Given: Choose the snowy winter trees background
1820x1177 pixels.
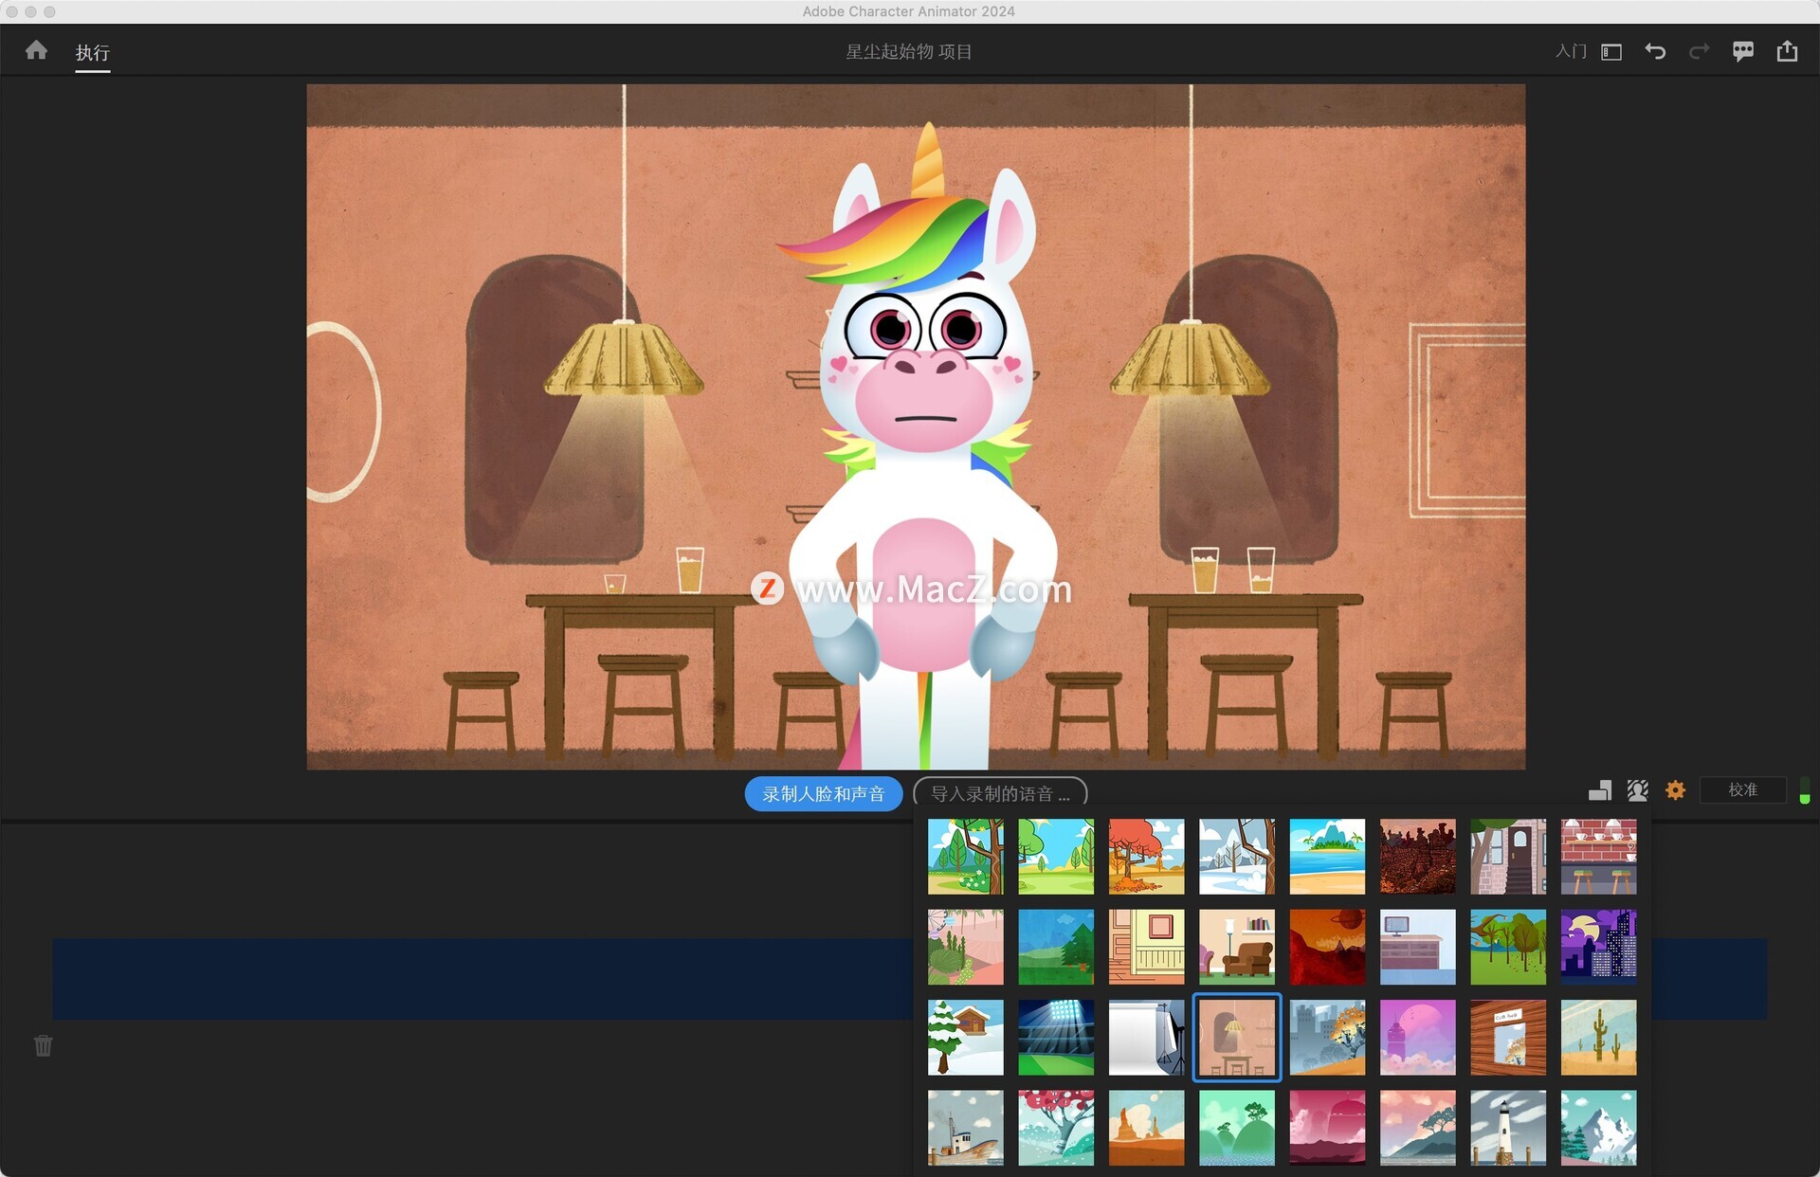Looking at the screenshot, I should coord(1237,857).
